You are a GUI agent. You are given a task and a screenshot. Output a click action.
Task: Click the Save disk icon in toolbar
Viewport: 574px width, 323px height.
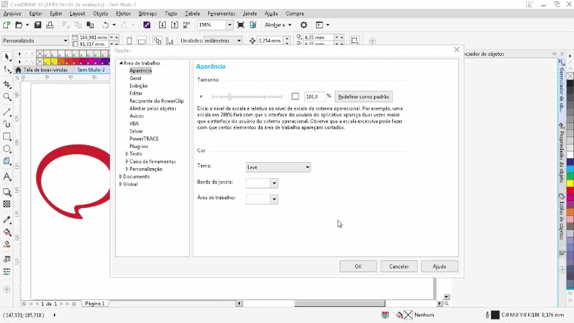click(38, 25)
